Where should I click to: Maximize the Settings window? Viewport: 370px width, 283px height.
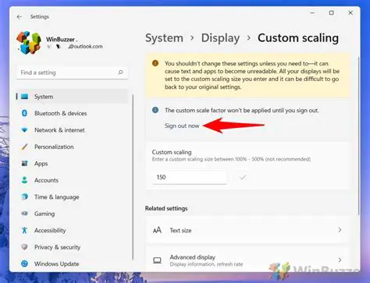pyautogui.click(x=332, y=12)
